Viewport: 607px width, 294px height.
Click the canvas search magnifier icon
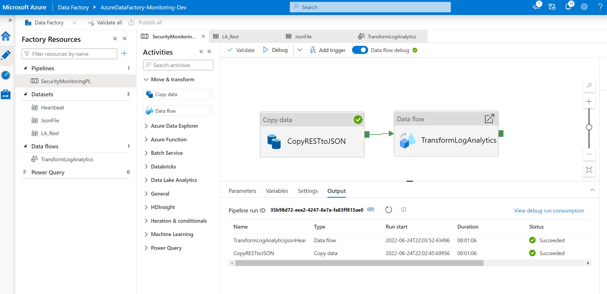(589, 86)
